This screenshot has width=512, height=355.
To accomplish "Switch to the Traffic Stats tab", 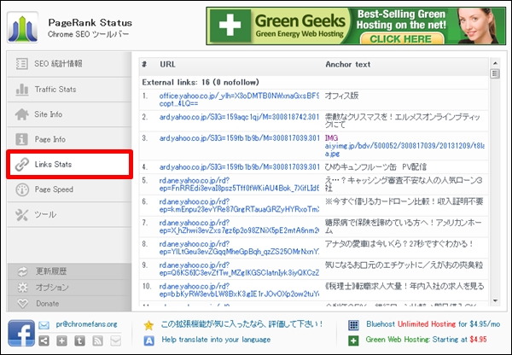I will point(69,89).
